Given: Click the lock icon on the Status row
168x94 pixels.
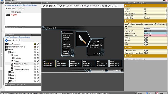Looking at the screenshot, I should [35, 50].
